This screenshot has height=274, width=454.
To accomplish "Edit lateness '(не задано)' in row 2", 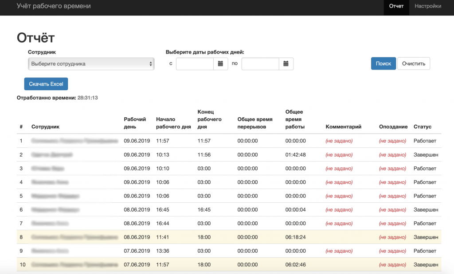I will [392, 155].
